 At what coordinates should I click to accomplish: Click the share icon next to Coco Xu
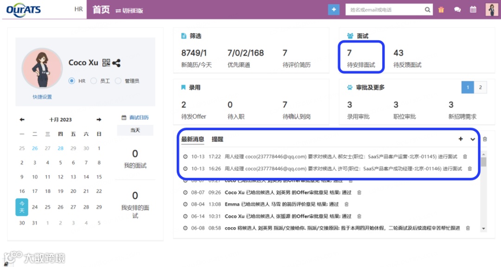(x=116, y=63)
